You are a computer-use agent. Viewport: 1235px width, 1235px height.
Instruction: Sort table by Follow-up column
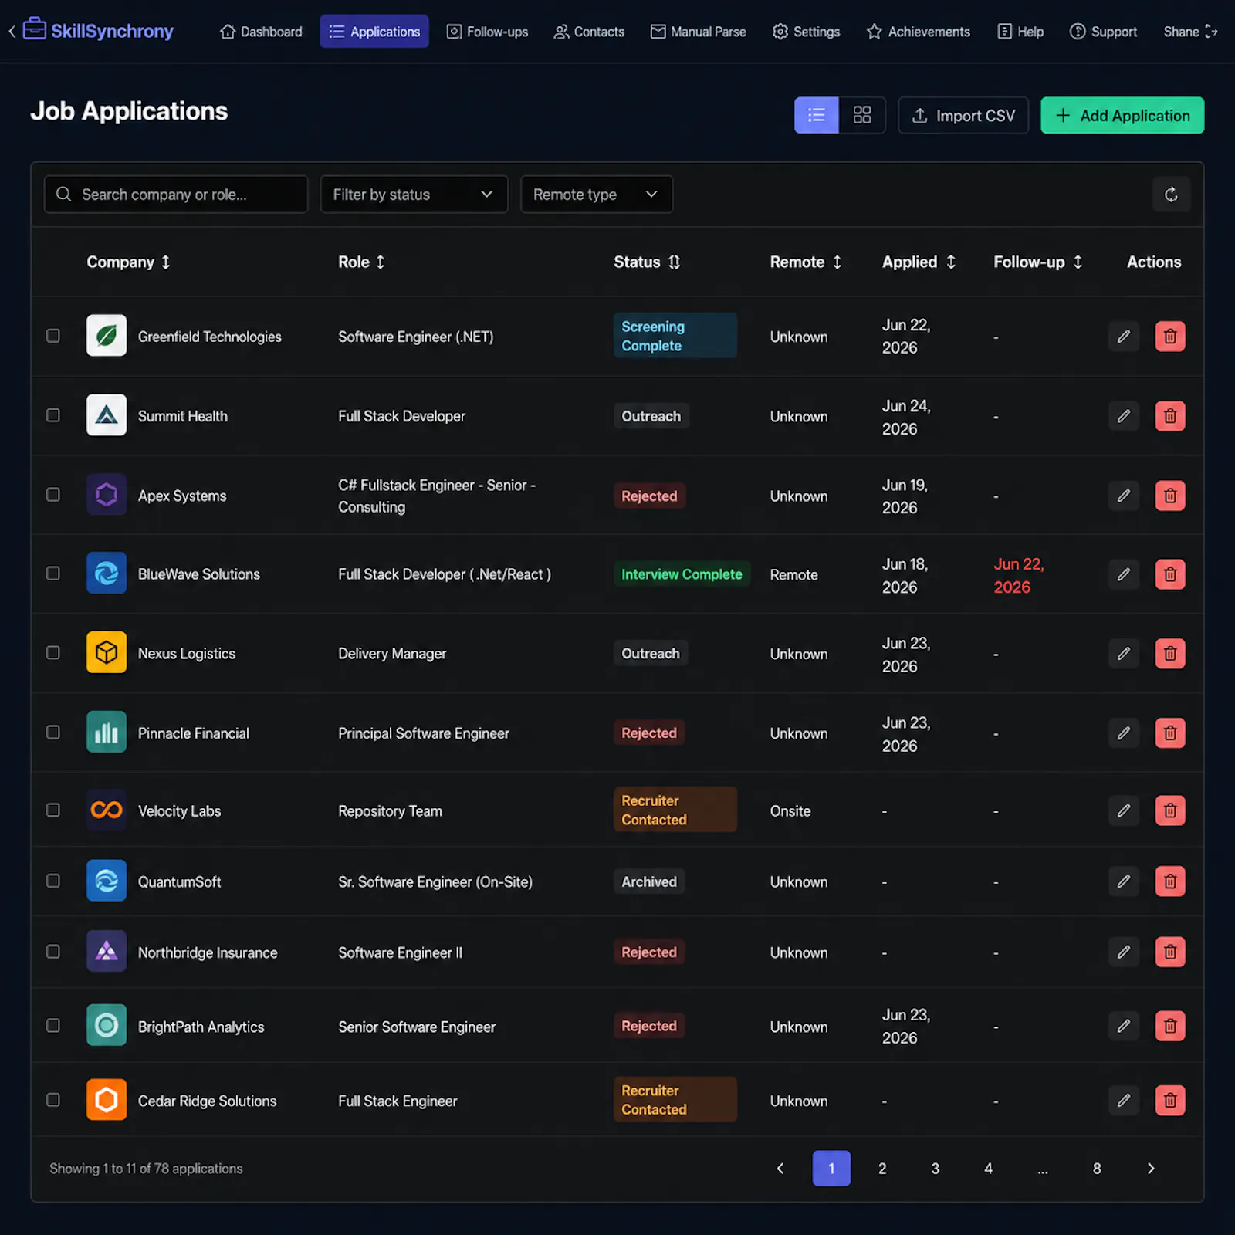pyautogui.click(x=1038, y=262)
